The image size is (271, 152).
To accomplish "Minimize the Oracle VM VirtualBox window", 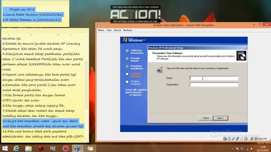I will click(x=254, y=25).
